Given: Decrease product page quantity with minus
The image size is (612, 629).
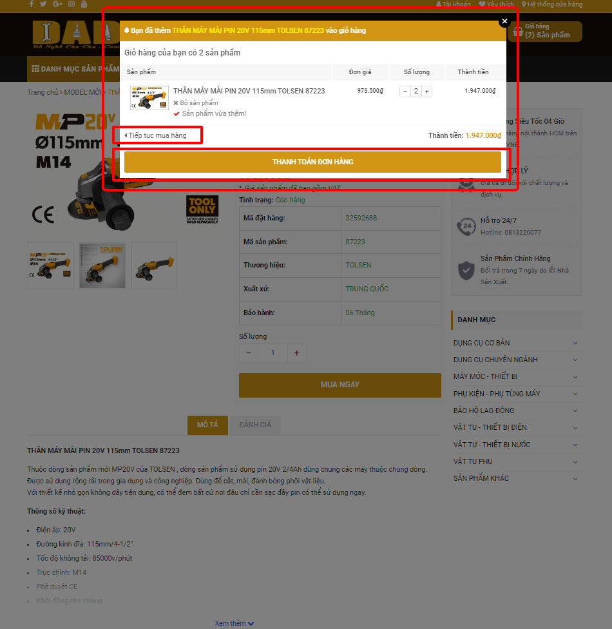Looking at the screenshot, I should tap(249, 353).
